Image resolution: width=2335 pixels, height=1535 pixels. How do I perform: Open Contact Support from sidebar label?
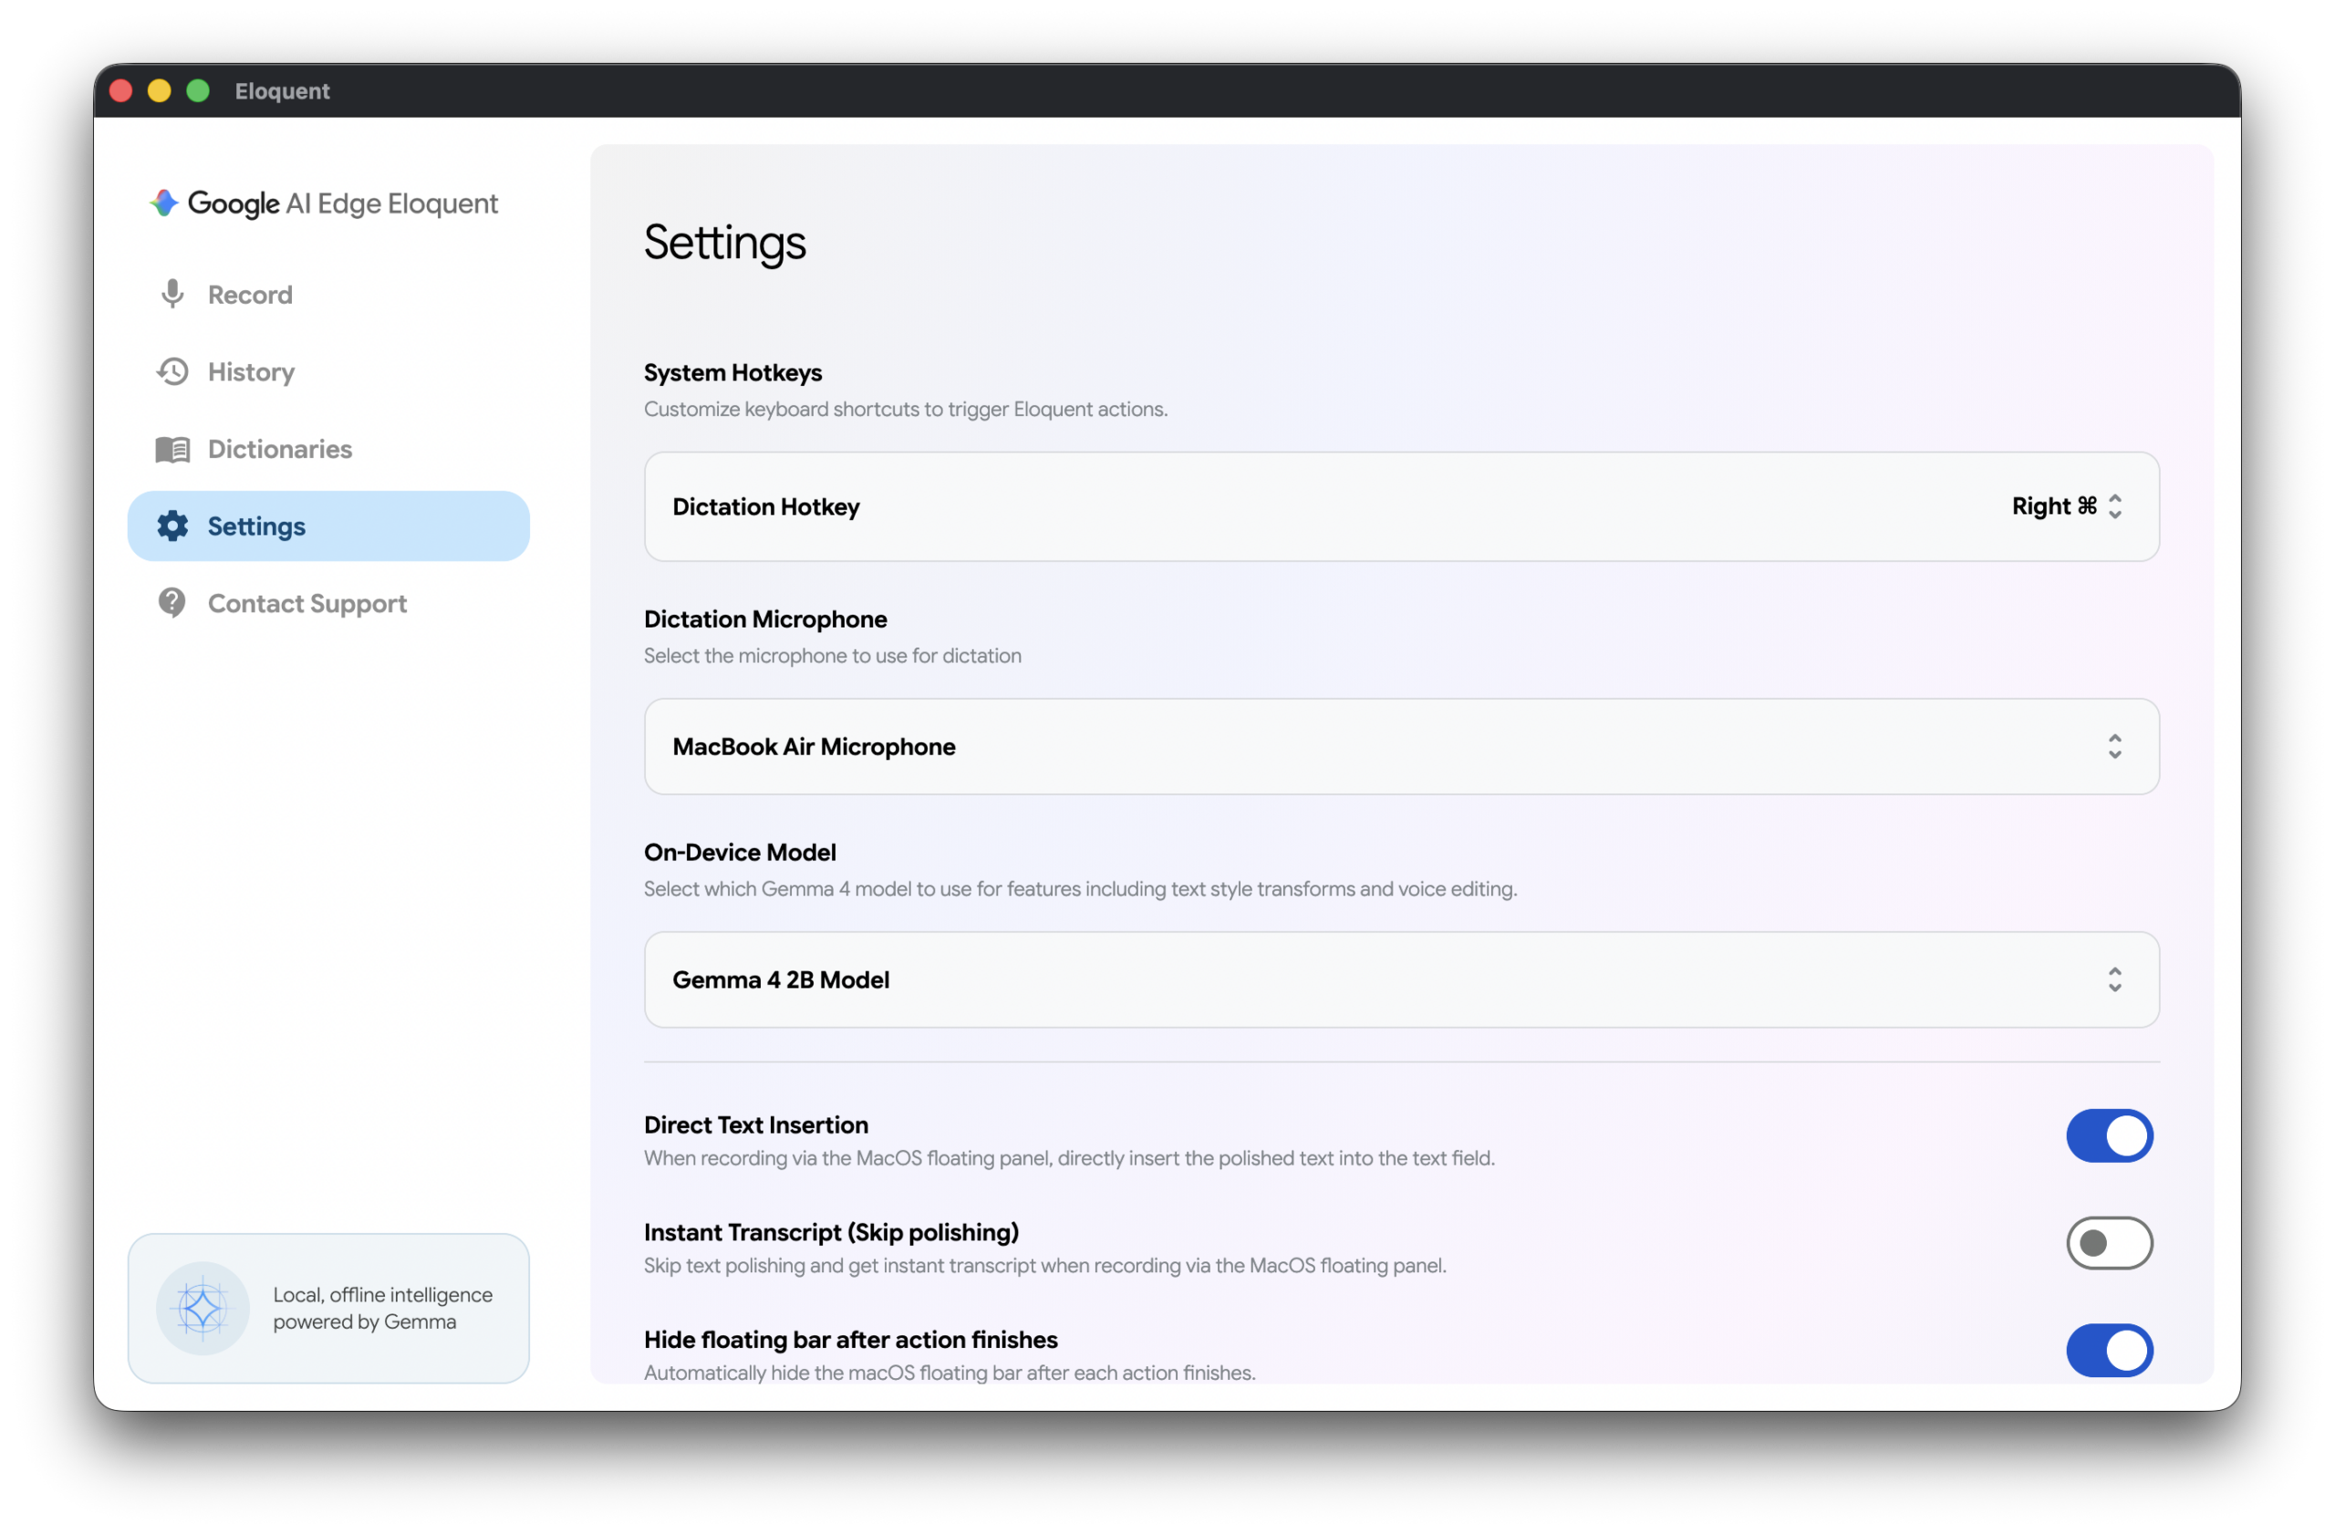307,604
